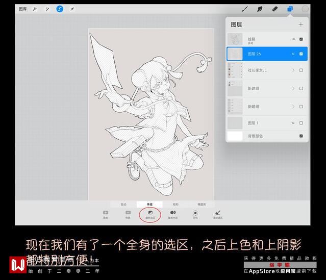Show the 社长家女儿 group
The image size is (326, 280).
[301, 70]
